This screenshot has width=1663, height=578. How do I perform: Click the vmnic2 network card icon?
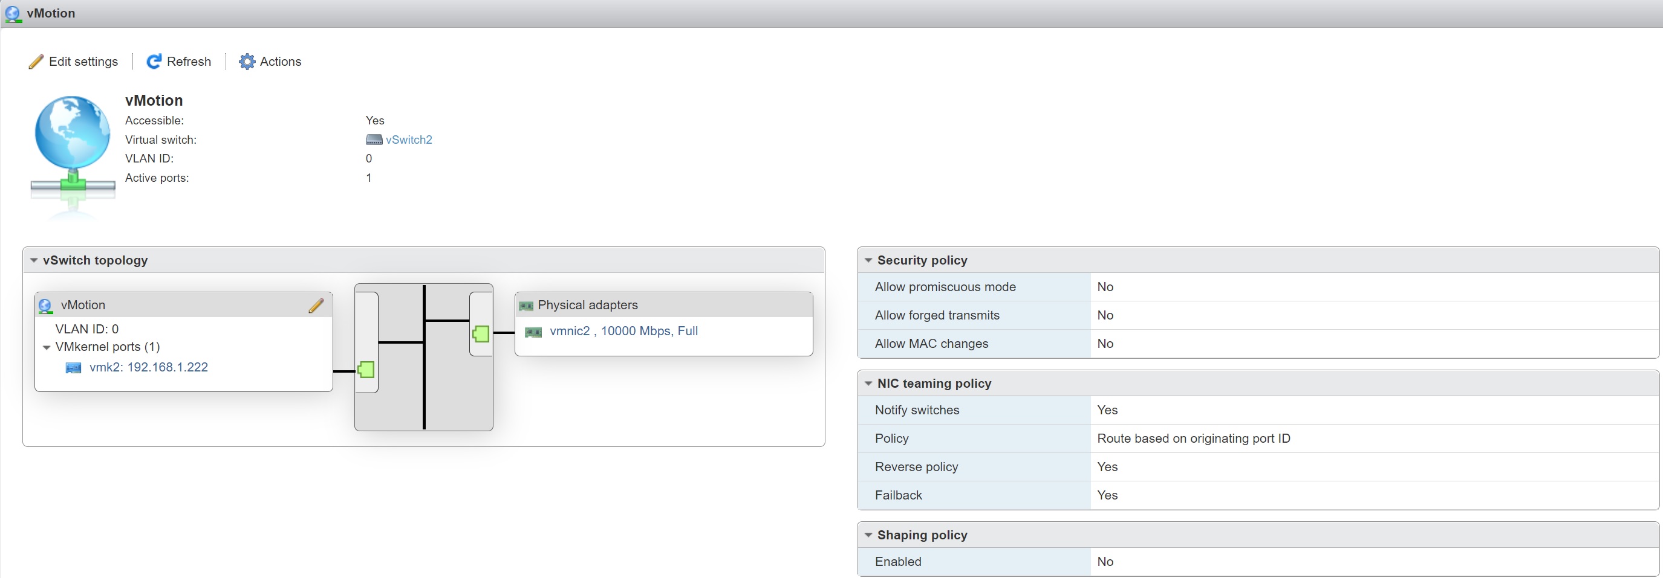click(533, 332)
